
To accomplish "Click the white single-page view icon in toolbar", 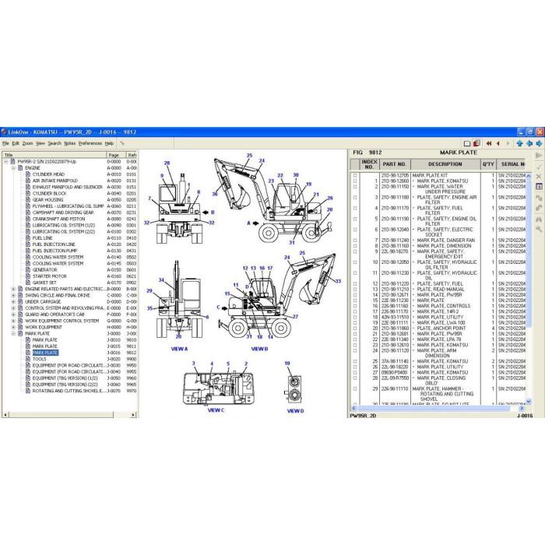I will (467, 143).
